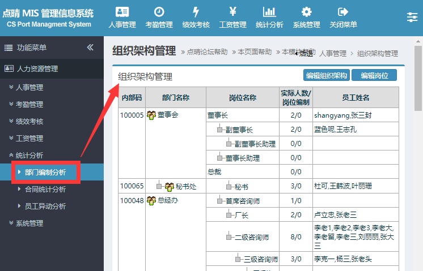
Task: Click 关闭菜单 exit icon
Action: click(343, 12)
